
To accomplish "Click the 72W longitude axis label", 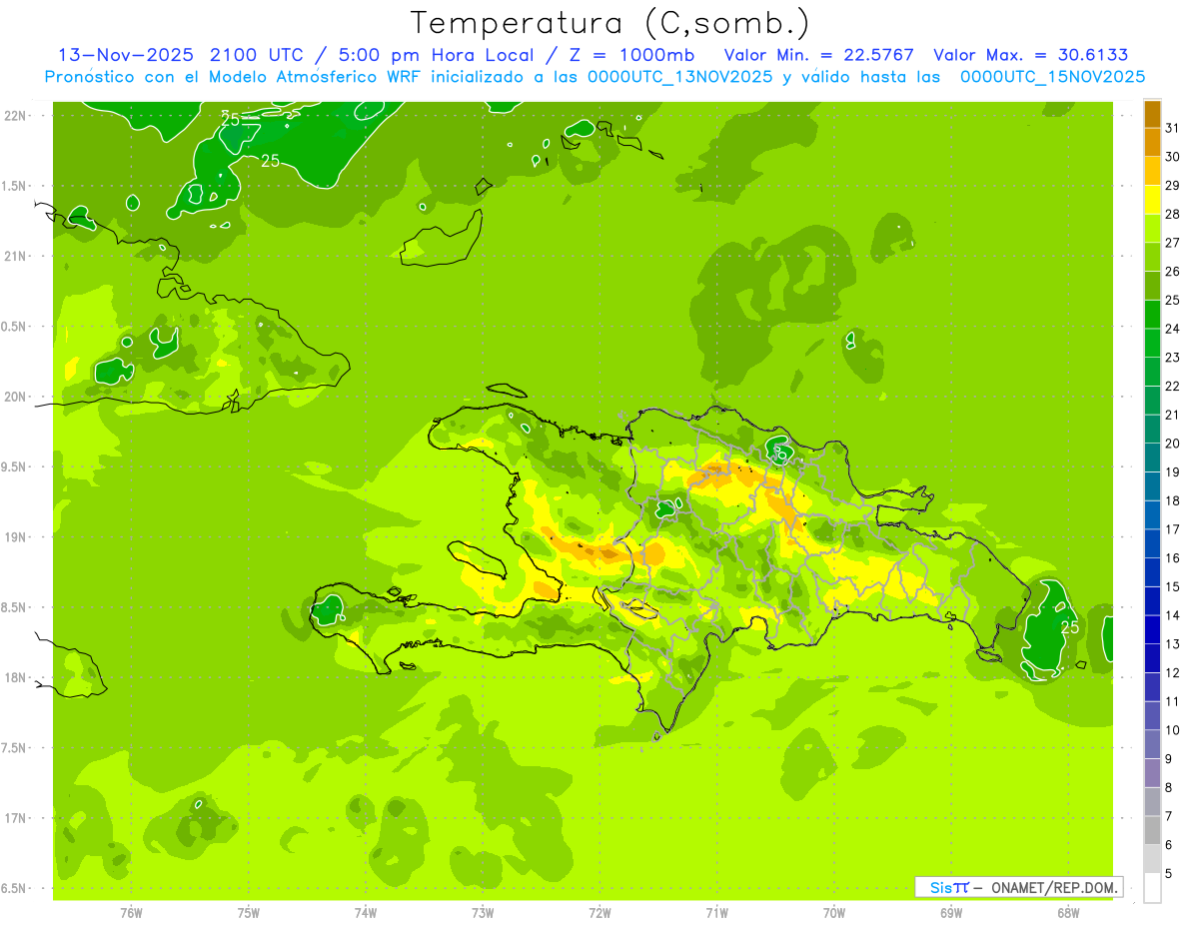I will coord(599,913).
